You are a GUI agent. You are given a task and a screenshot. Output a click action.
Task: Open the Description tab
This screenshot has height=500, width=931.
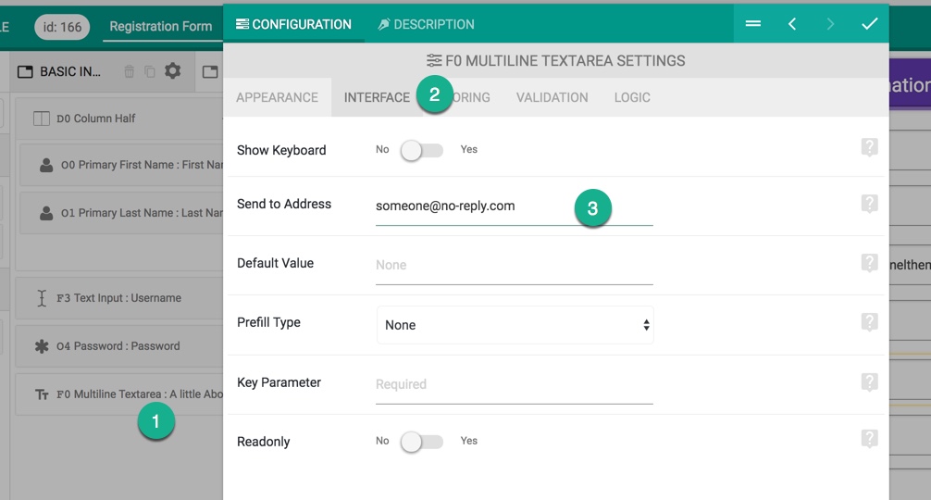coord(427,24)
